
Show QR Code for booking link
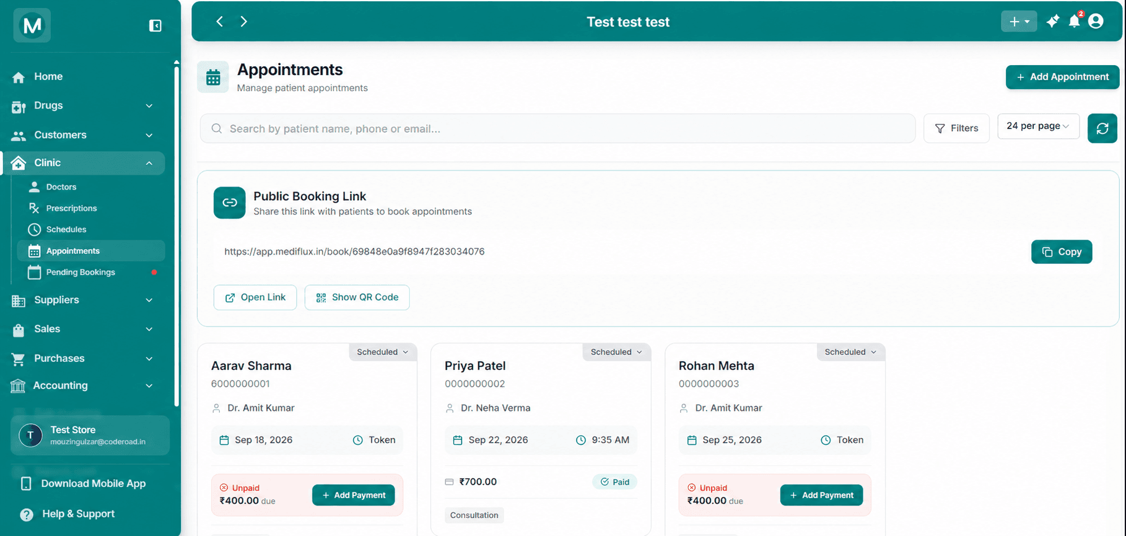357,297
